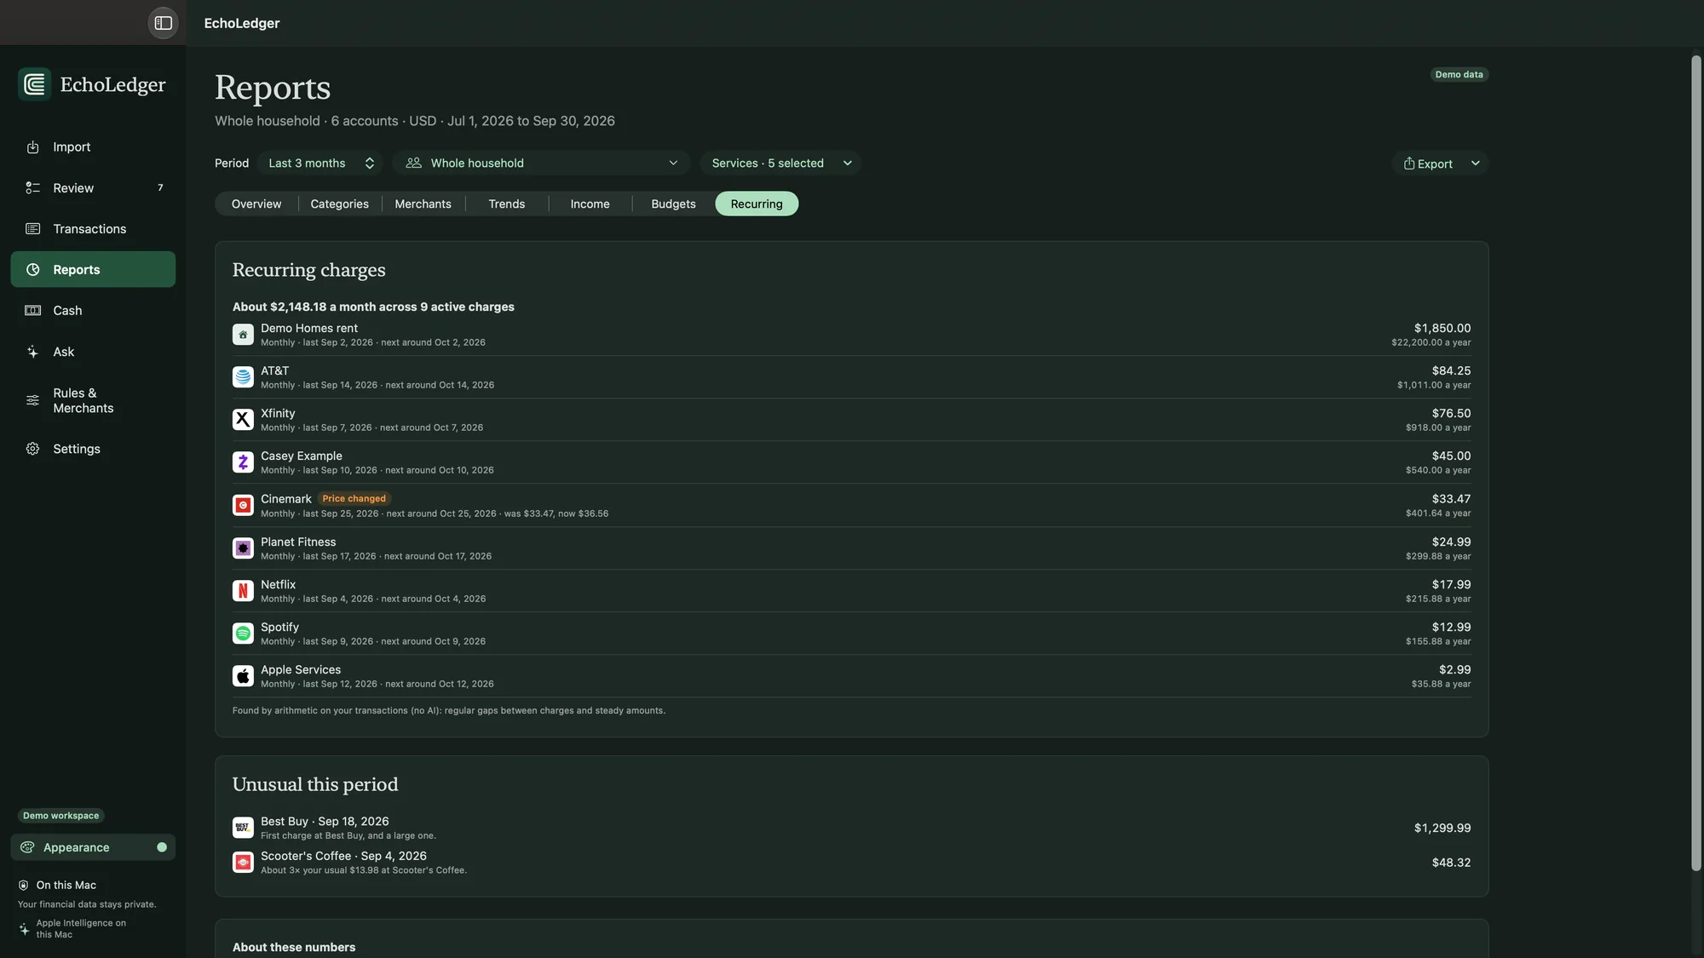Click the AT&T merchant icon
This screenshot has height=958, width=1704.
(243, 376)
